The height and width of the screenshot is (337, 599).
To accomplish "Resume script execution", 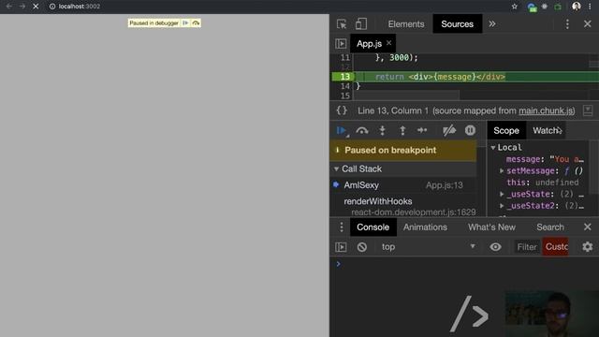I will (342, 131).
